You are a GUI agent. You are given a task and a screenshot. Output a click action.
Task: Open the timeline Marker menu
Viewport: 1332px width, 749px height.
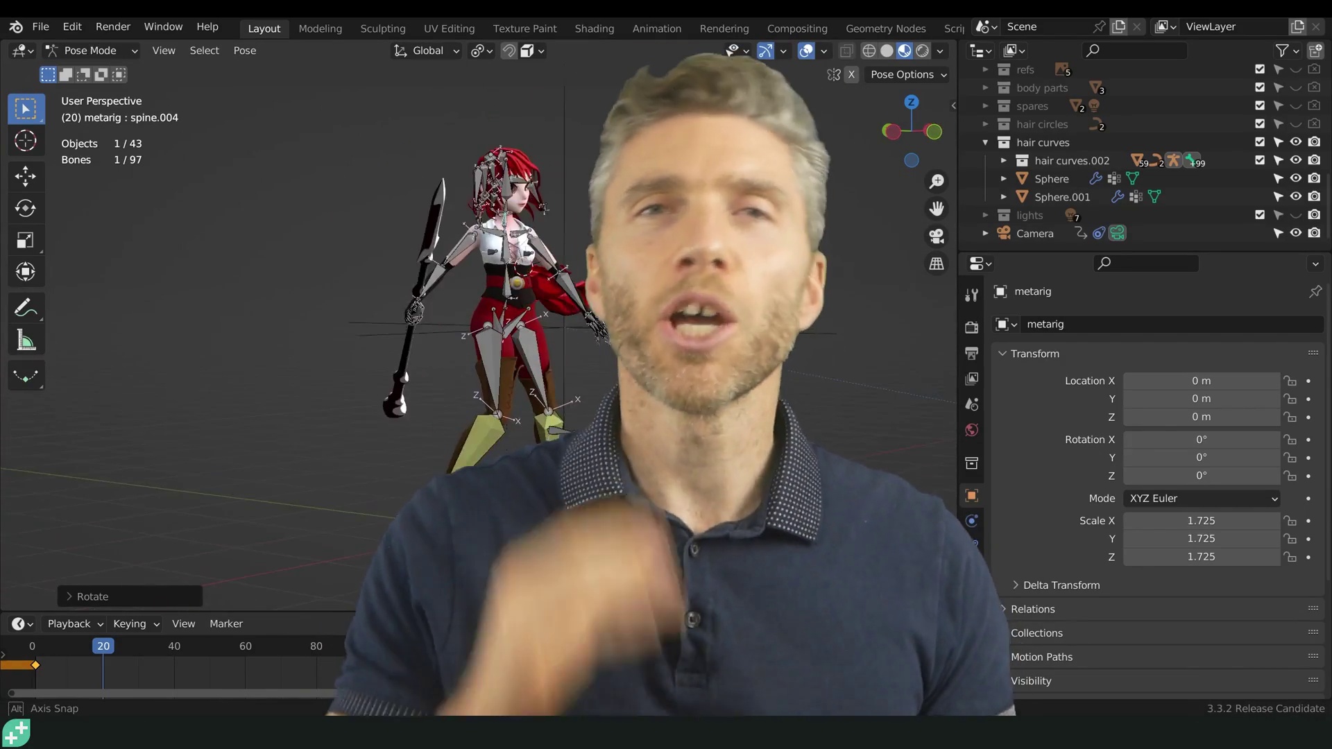tap(226, 624)
